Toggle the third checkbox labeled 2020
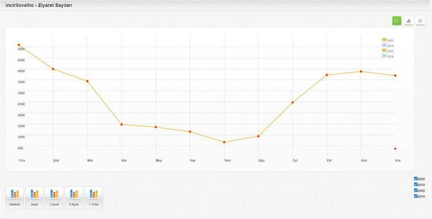432x219 pixels. [416, 190]
